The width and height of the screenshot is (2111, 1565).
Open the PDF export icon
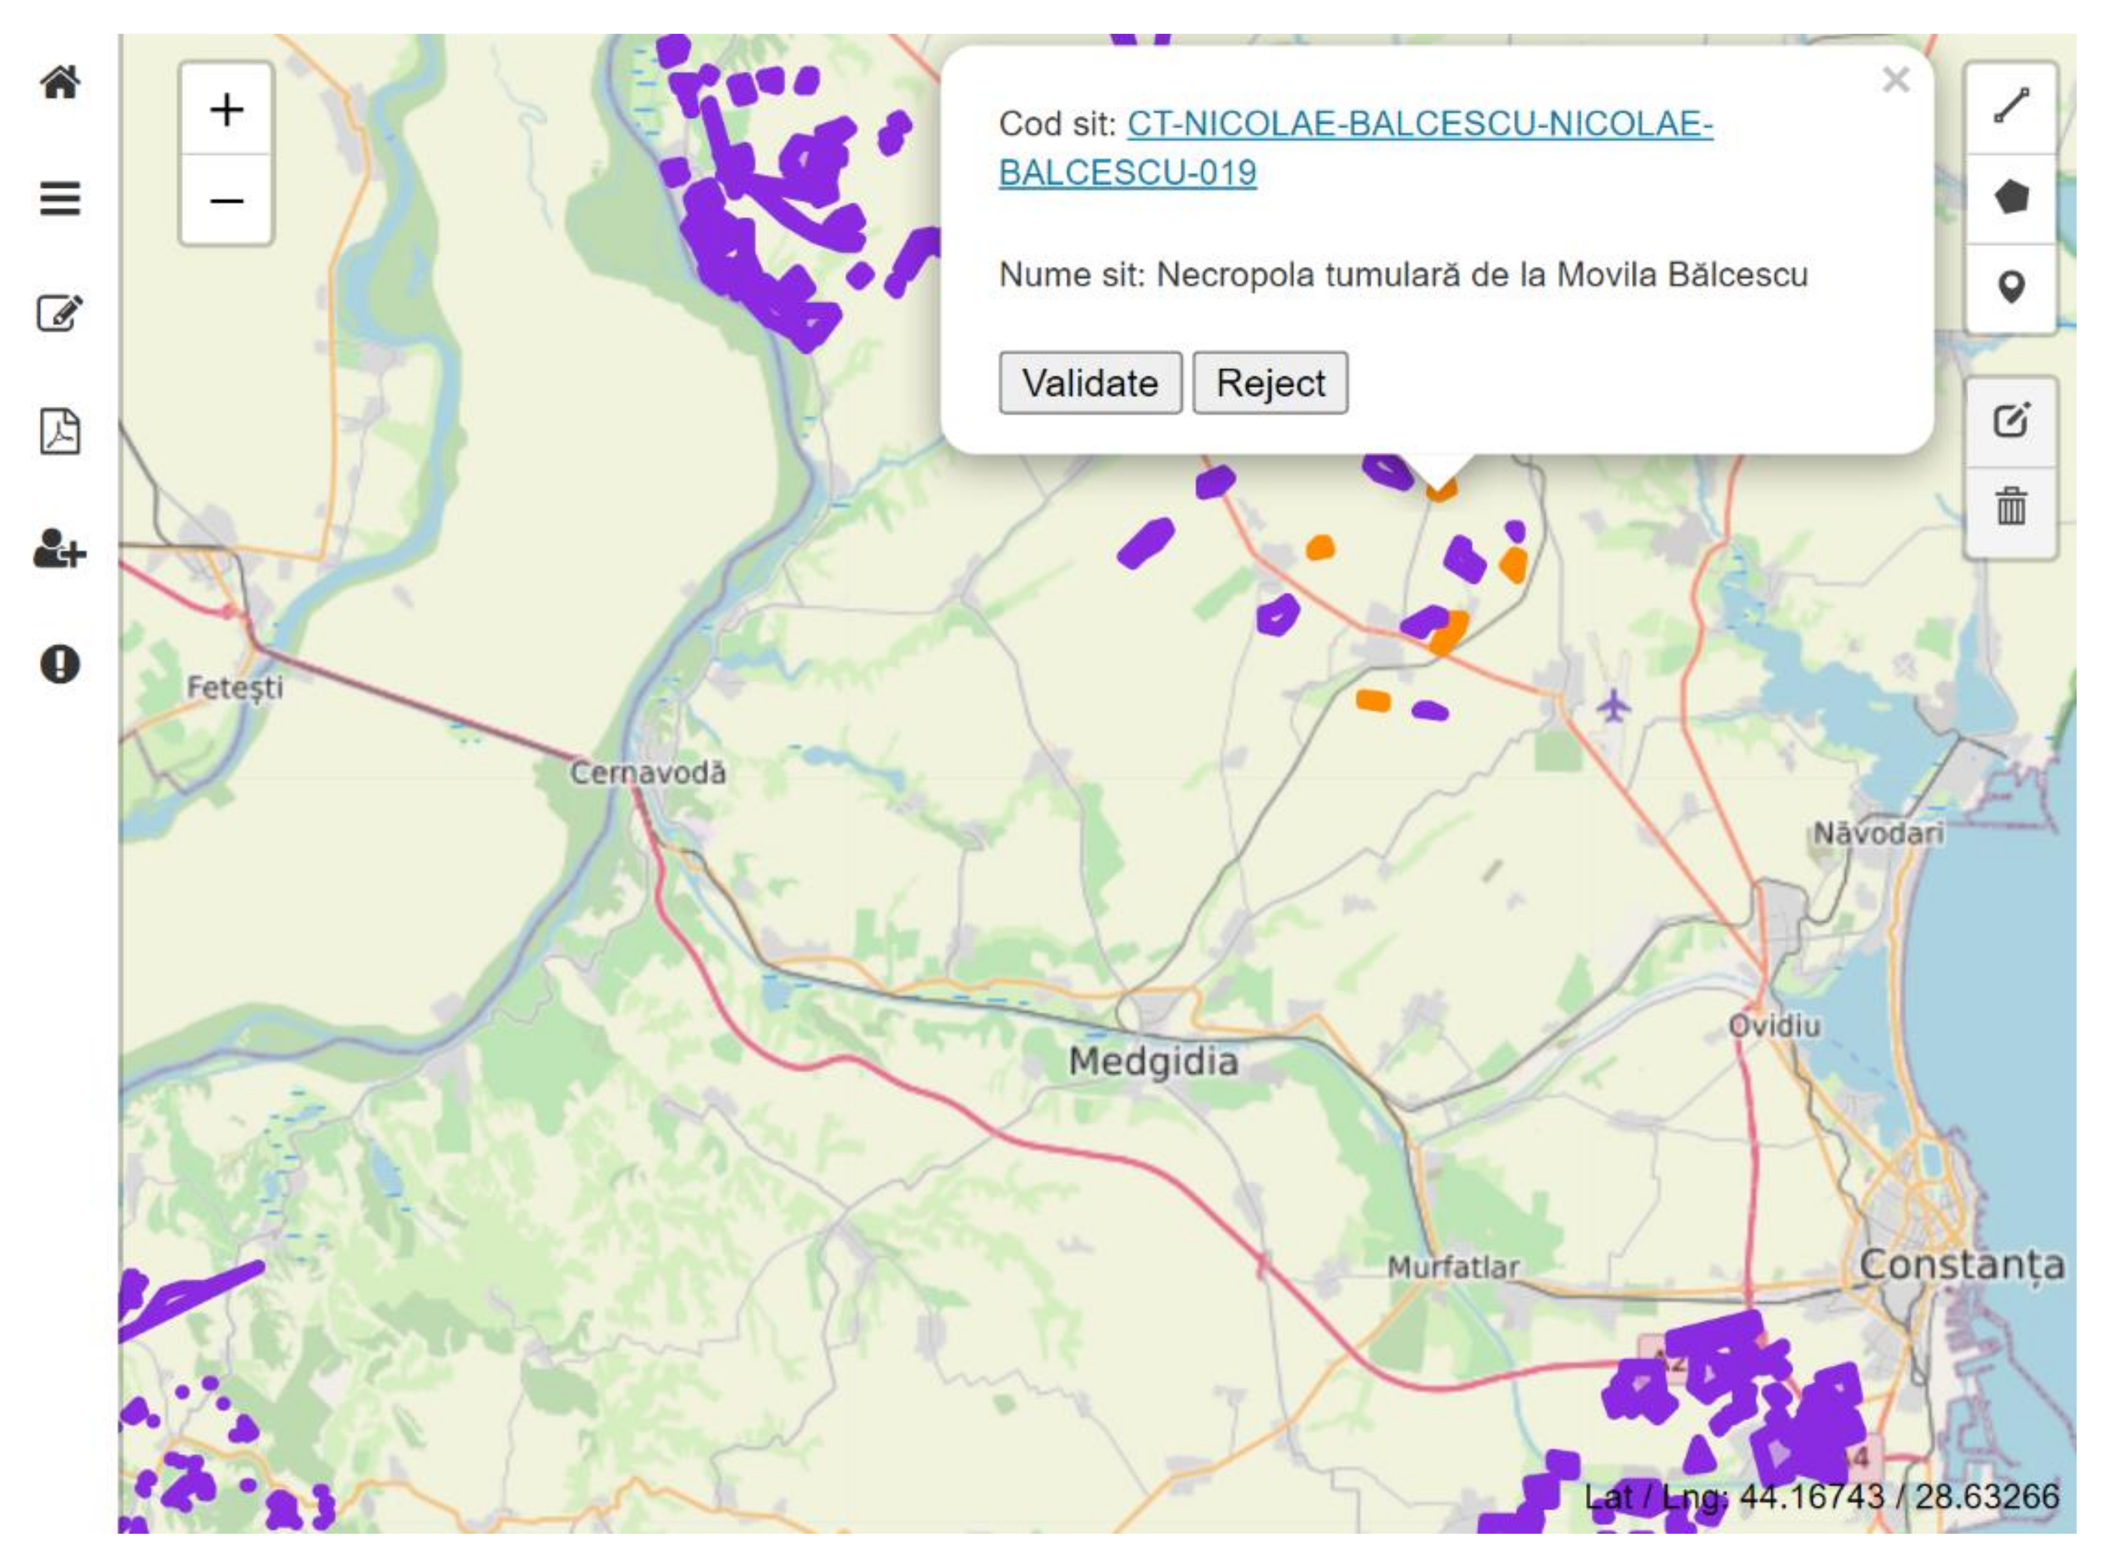point(60,432)
